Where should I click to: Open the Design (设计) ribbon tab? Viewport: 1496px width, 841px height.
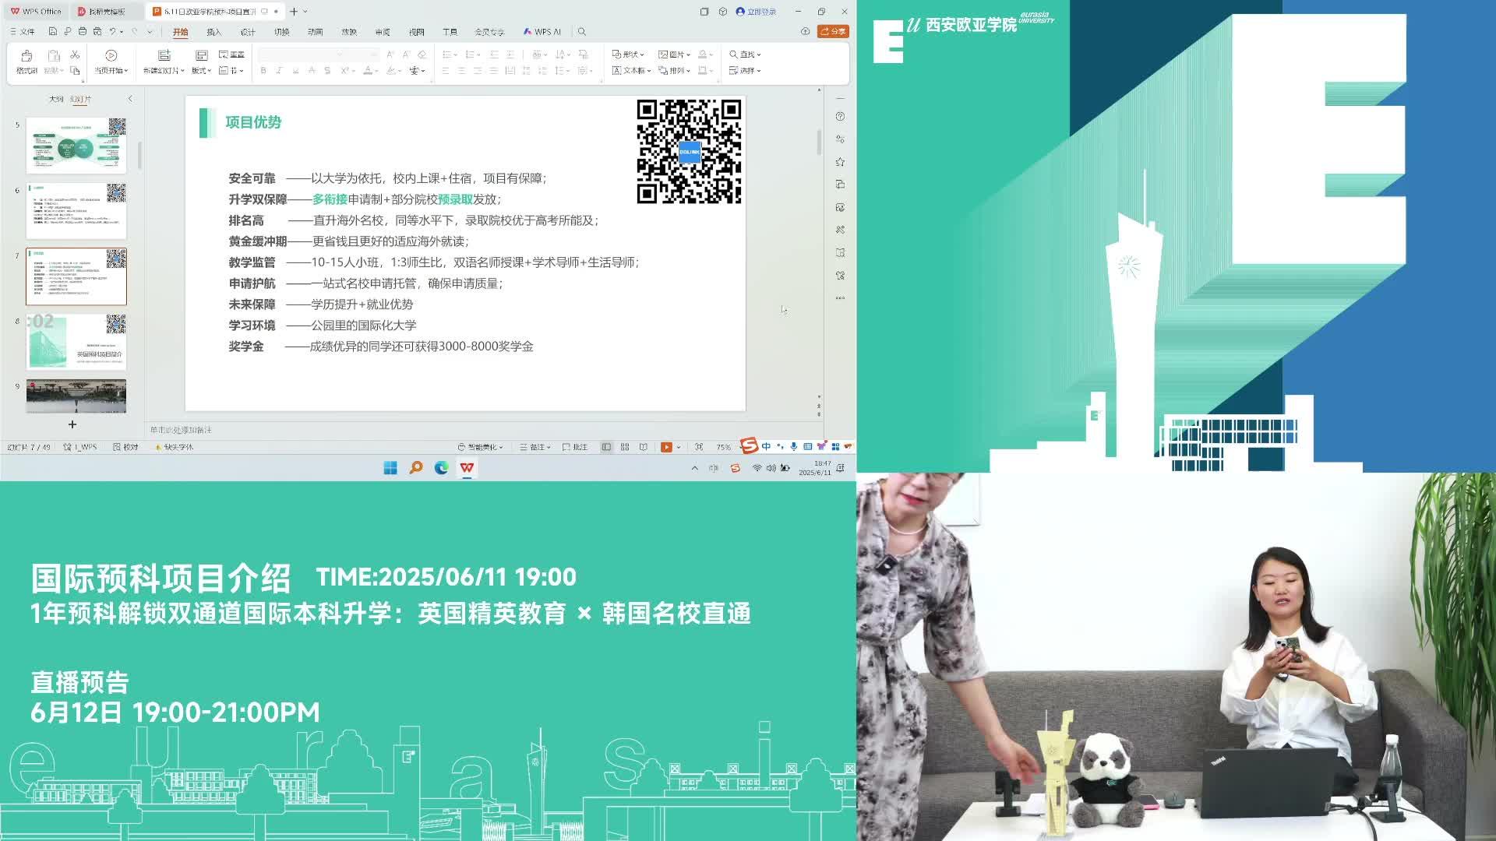click(248, 32)
